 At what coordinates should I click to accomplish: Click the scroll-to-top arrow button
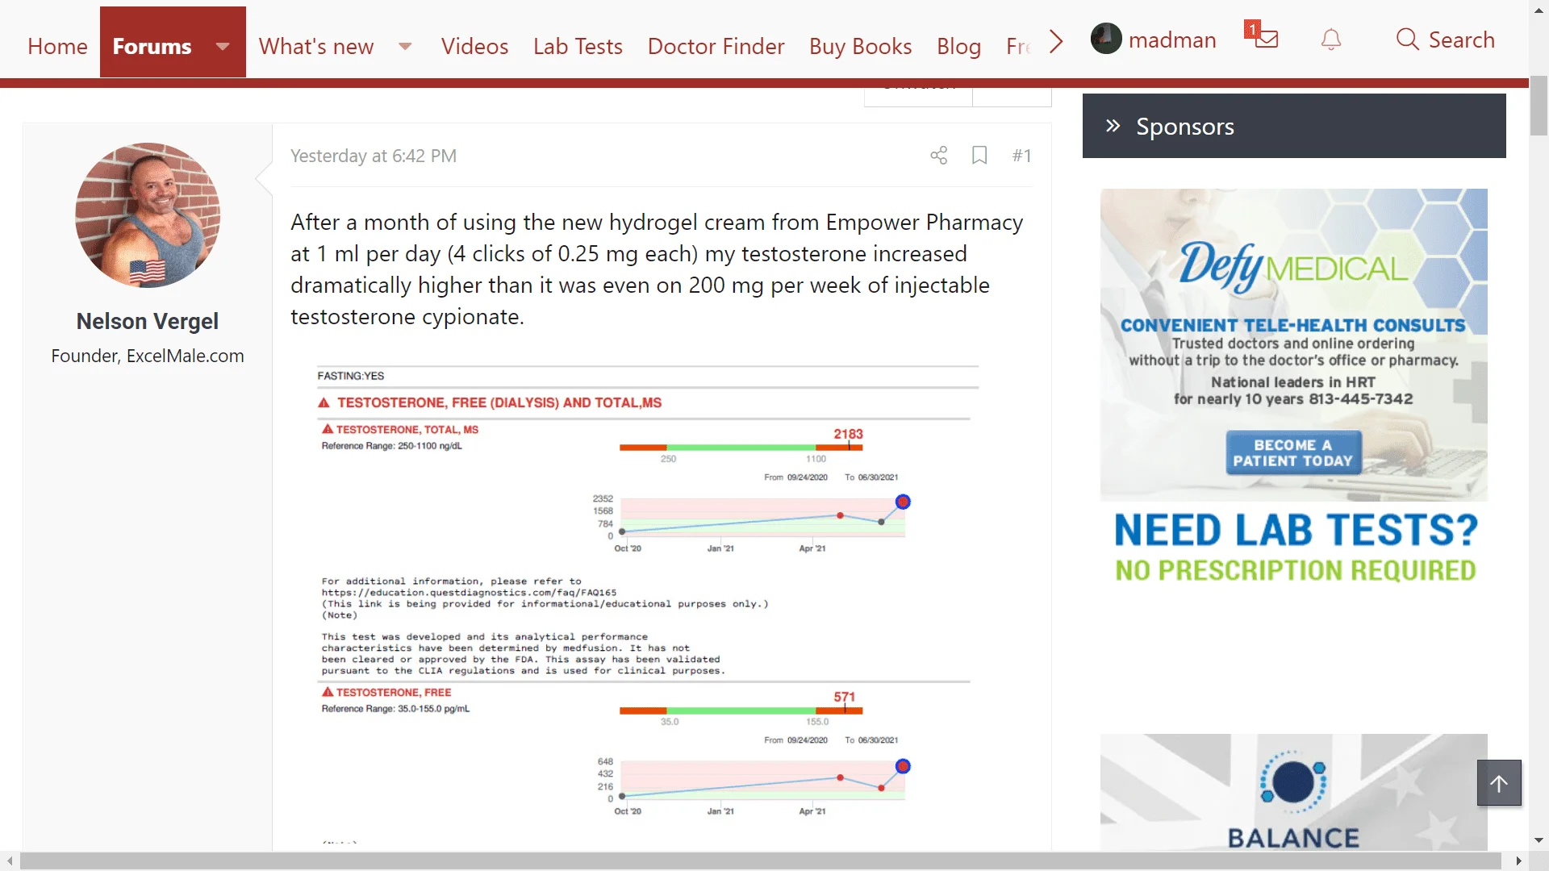(1499, 783)
